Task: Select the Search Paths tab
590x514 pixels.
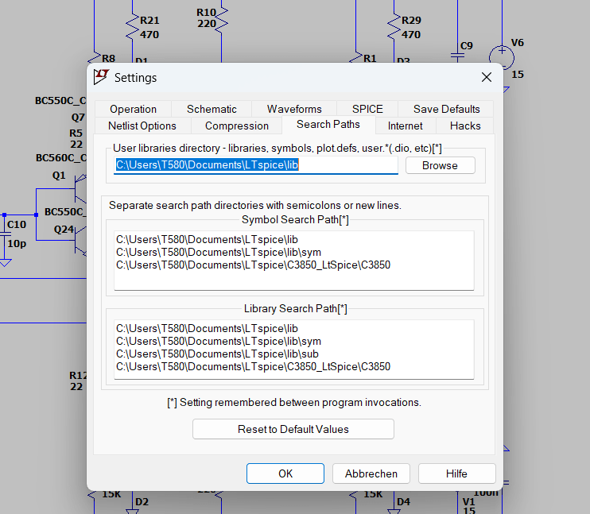Action: 328,125
